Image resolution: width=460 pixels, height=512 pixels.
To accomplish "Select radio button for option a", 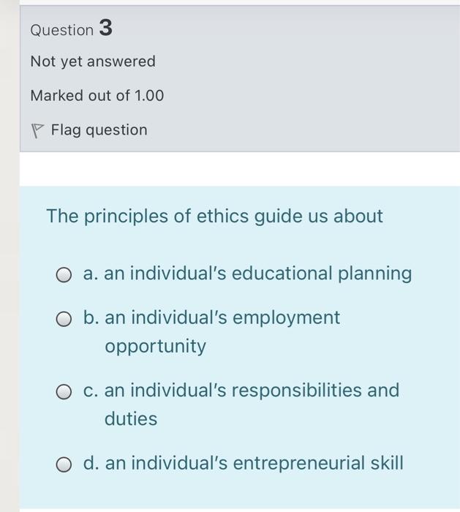I will [66, 275].
